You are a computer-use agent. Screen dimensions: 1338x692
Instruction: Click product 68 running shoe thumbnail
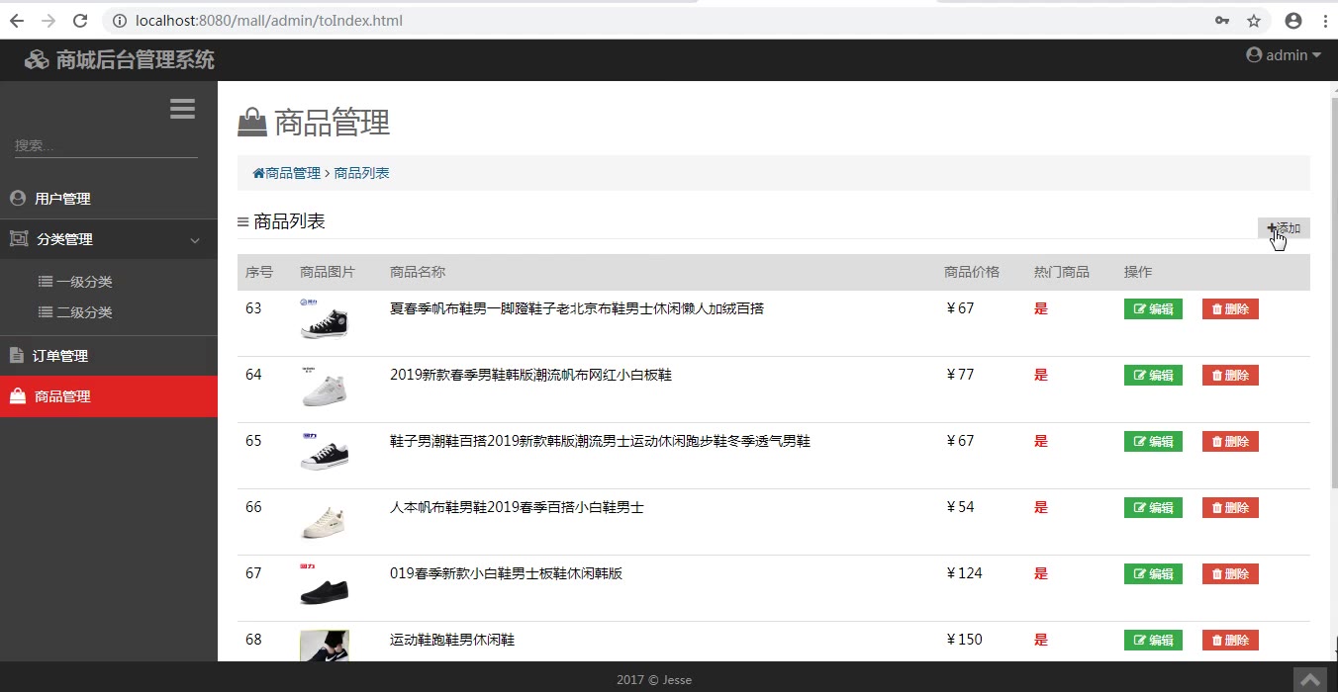pyautogui.click(x=325, y=646)
